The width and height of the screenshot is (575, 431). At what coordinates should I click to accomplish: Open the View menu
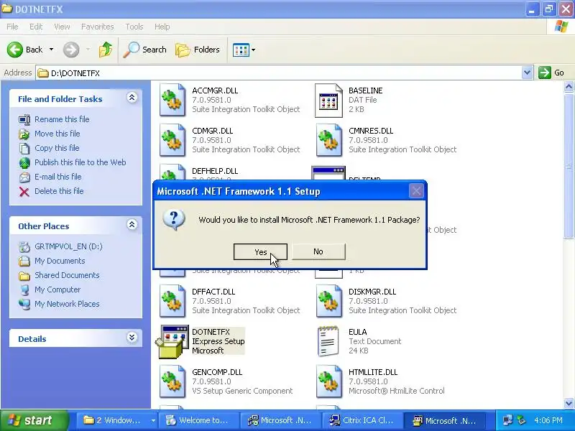point(62,27)
